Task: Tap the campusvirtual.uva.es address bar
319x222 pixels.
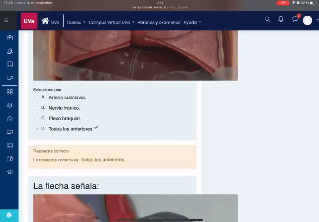Action: (x=160, y=7)
